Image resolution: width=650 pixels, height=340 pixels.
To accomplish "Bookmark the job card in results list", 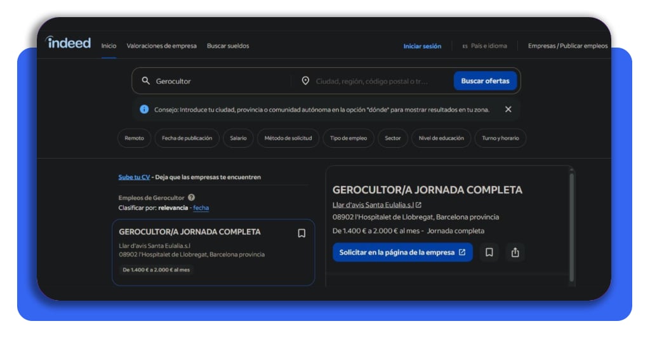I will [x=302, y=233].
